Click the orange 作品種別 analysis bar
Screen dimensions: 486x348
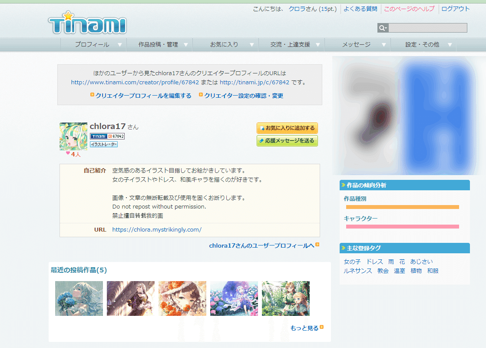click(402, 207)
